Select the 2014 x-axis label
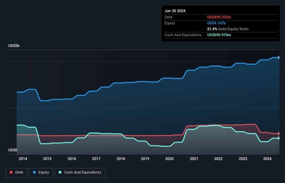Viewport: 285px width, 183px height. coord(23,159)
